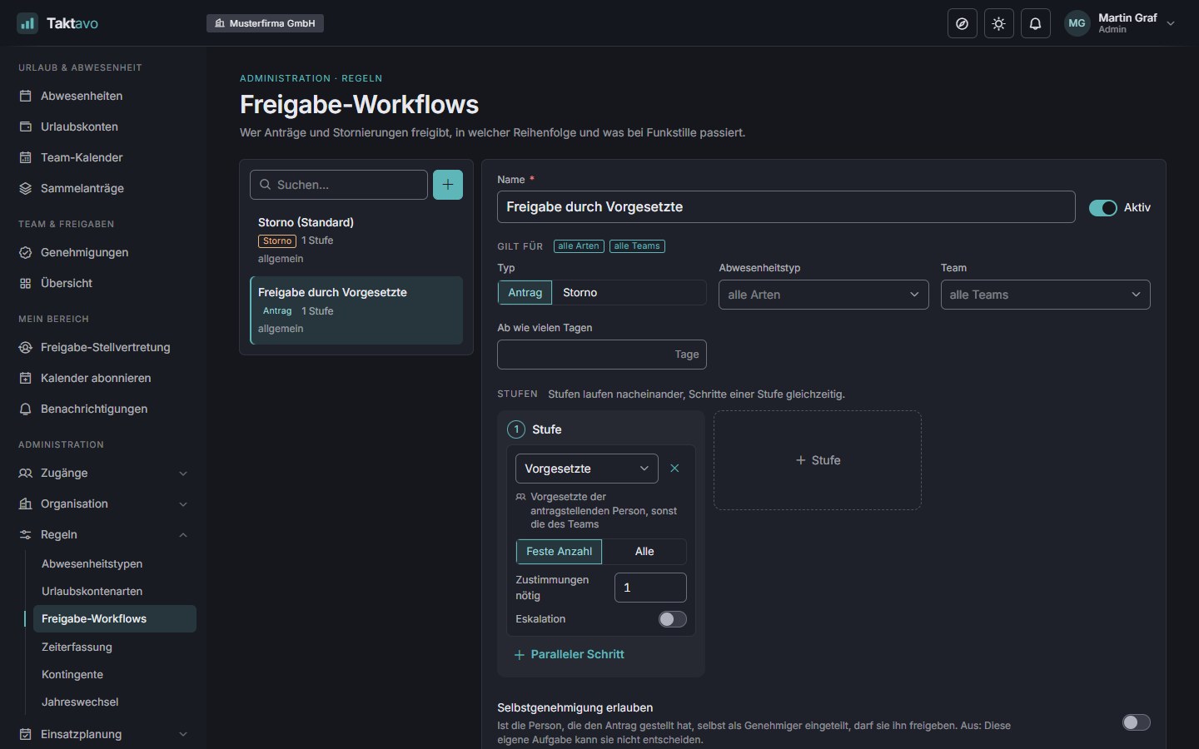
Task: Click the Übersicht grid icon
Action: pos(26,283)
